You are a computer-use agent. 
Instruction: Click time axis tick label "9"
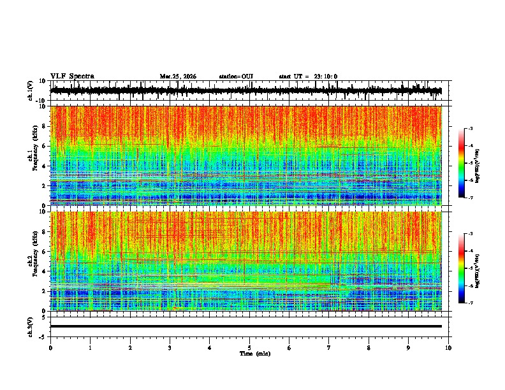click(x=408, y=348)
